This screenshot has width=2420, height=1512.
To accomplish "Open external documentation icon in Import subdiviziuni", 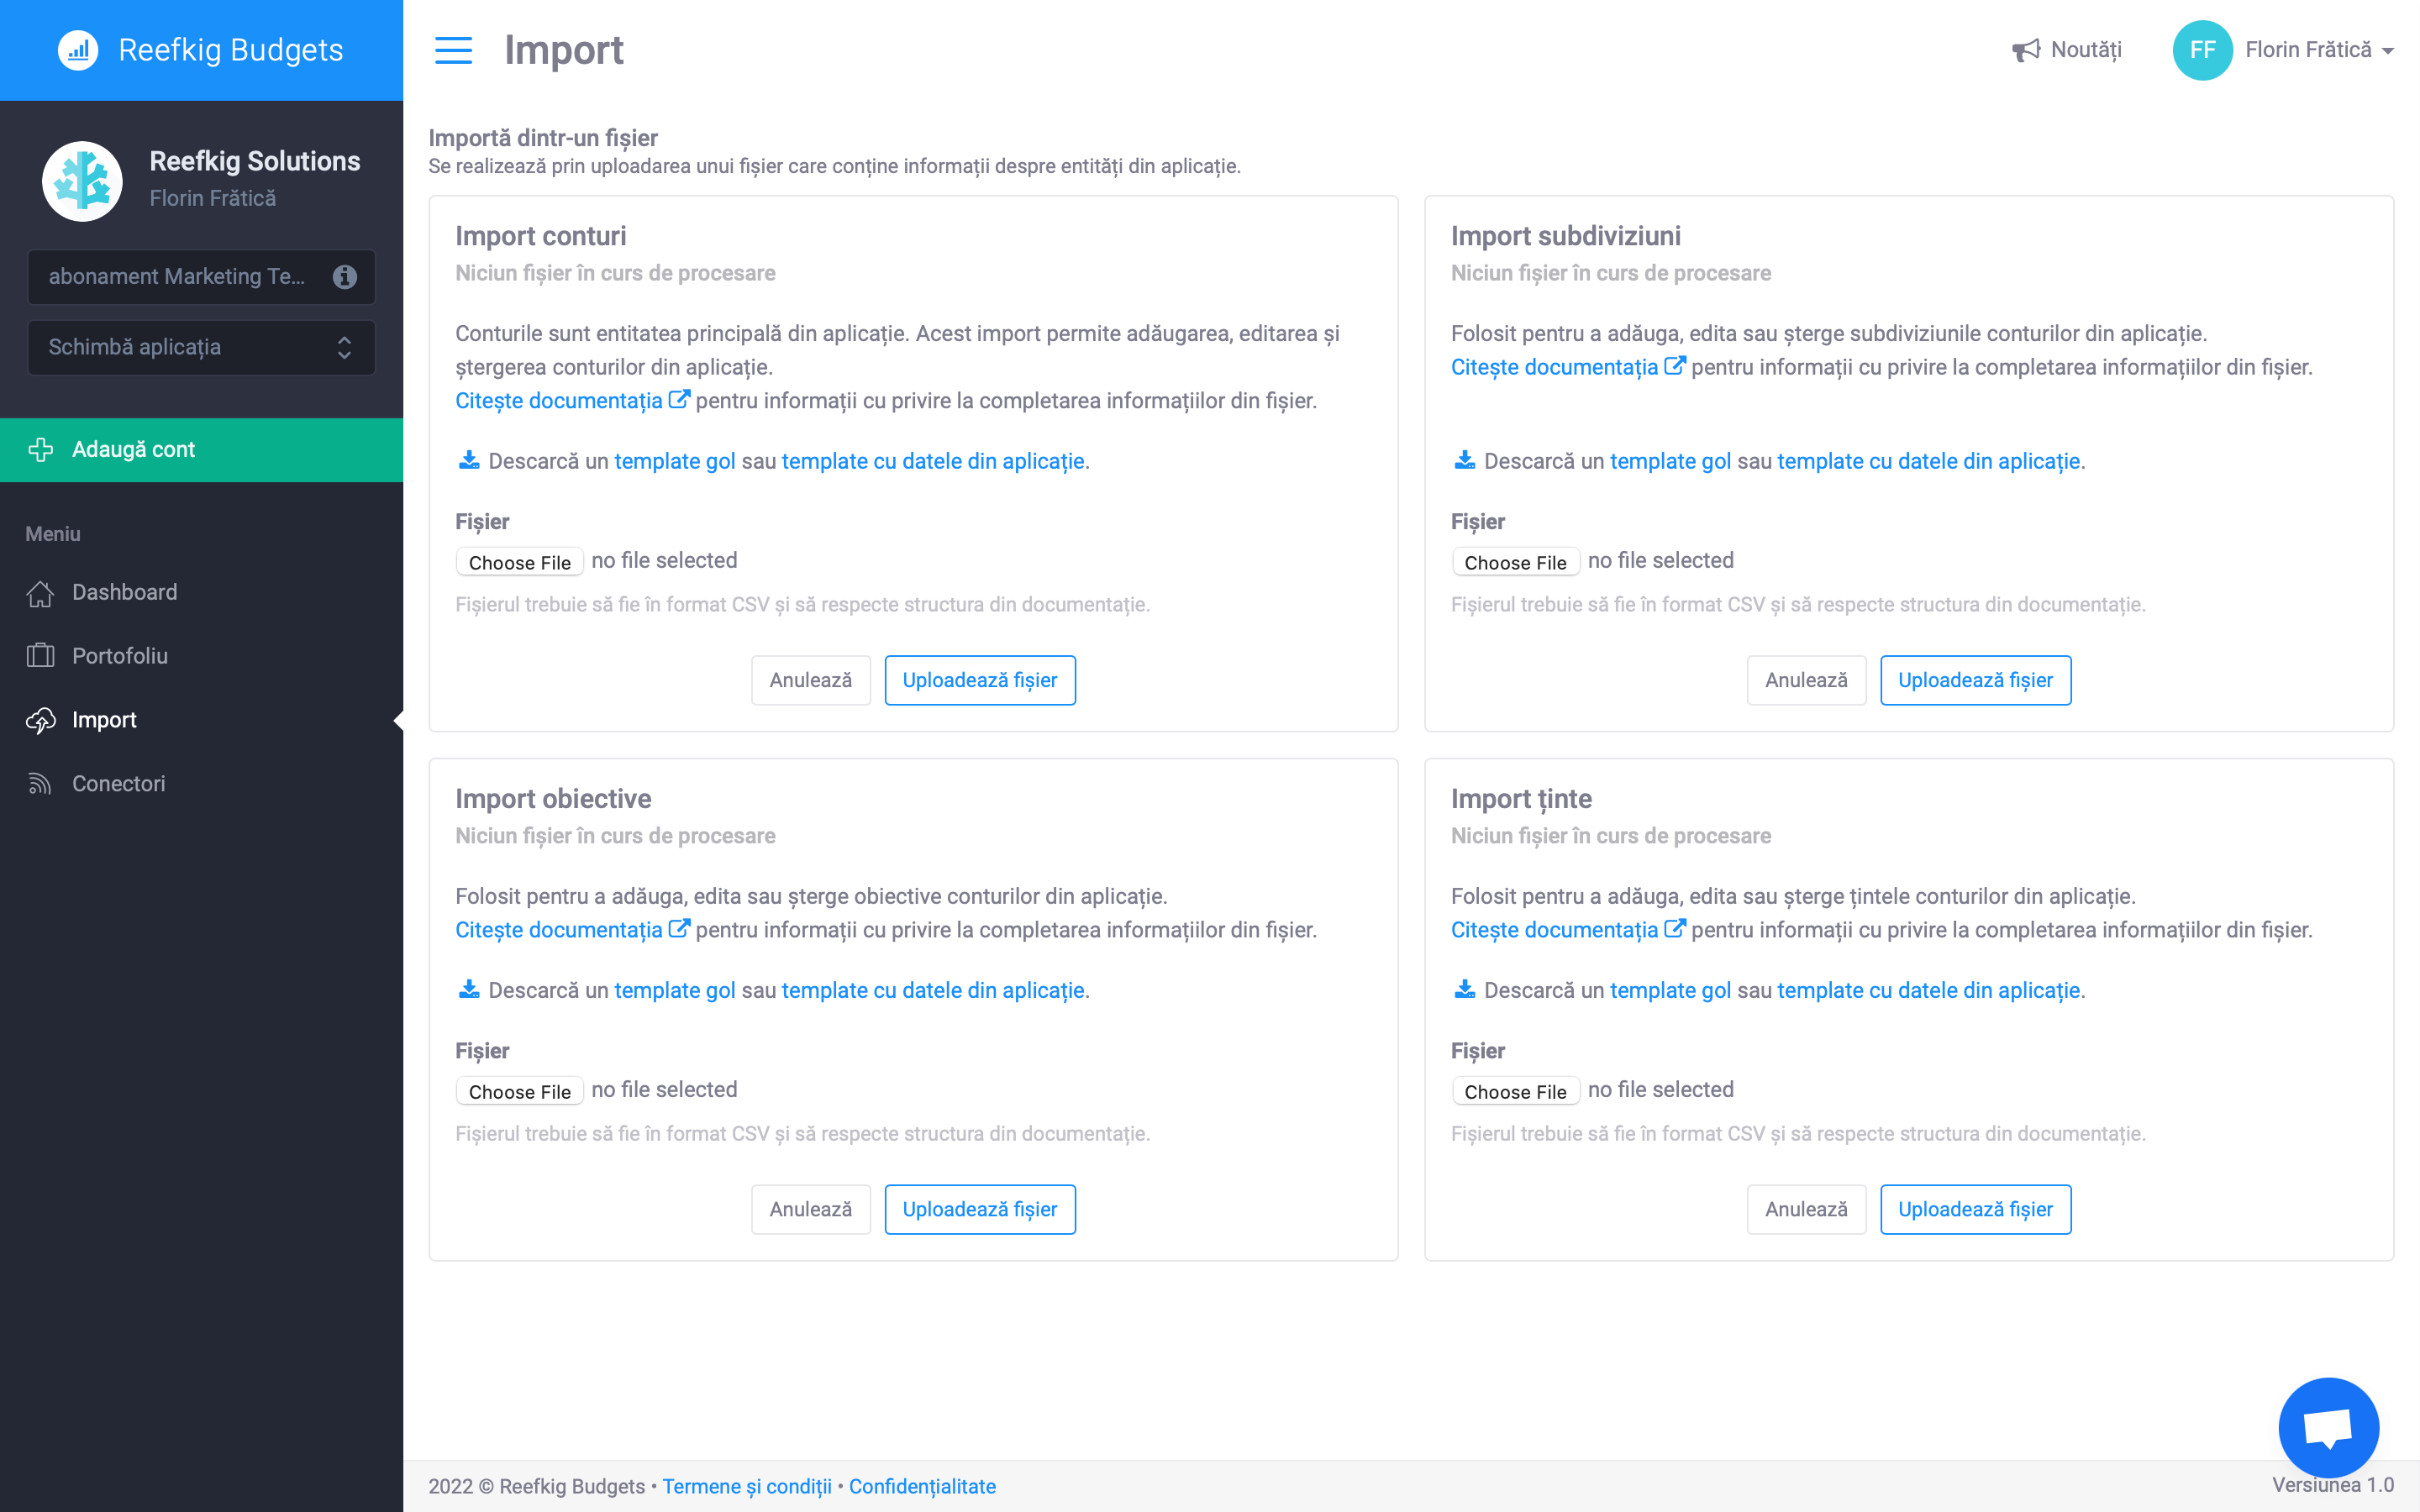I will tap(1674, 367).
